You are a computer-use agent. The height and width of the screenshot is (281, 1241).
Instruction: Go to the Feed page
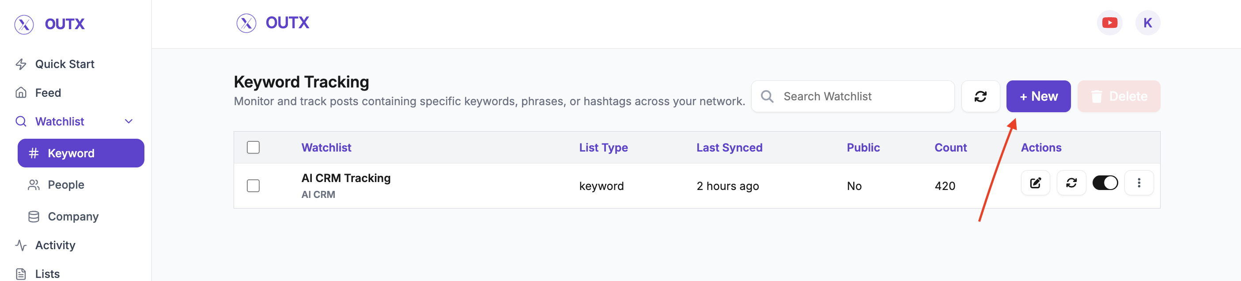coord(48,92)
